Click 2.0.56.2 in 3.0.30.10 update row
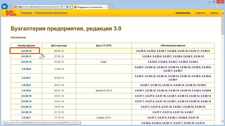This screenshot has height=126, width=225. (x=194, y=62)
